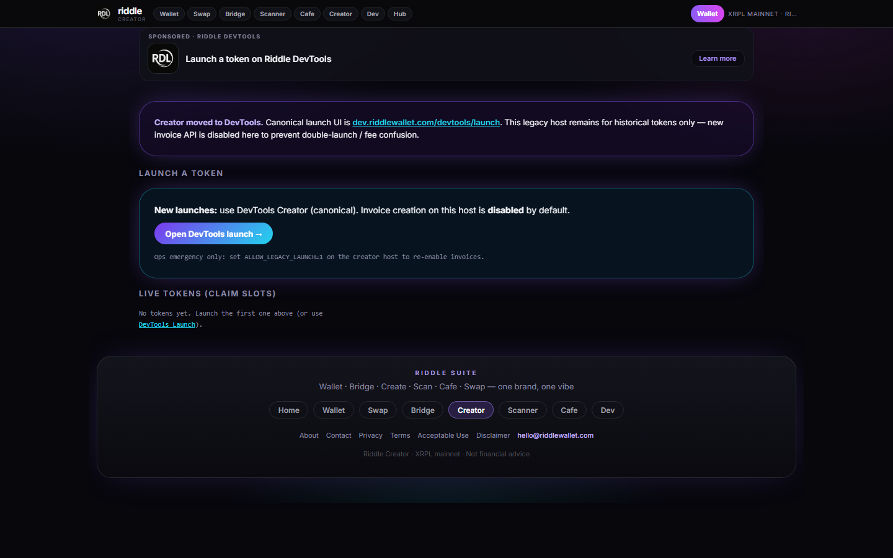Open the Privacy footer link
Viewport: 893px width, 558px height.
371,436
